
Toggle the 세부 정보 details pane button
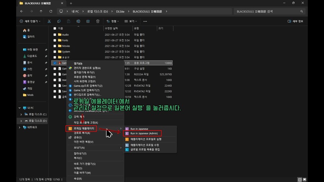(x=295, y=21)
